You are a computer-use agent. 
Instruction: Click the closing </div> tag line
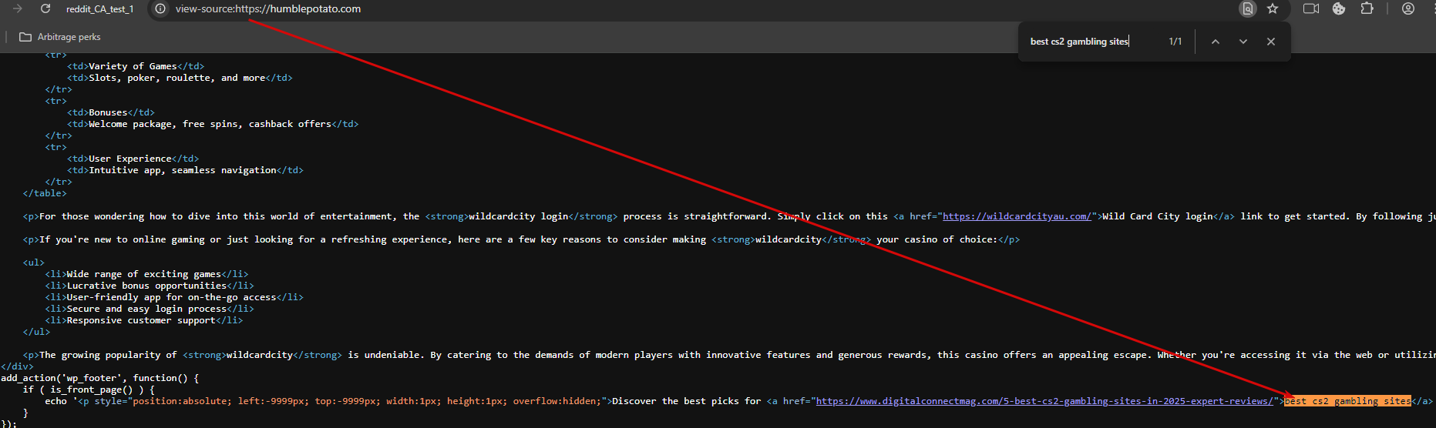click(x=18, y=366)
